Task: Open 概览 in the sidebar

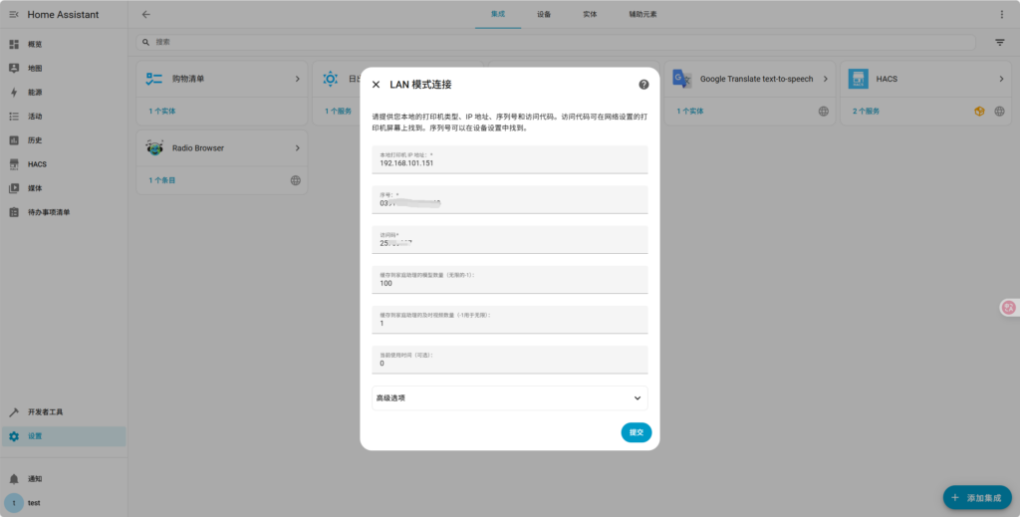Action: click(35, 45)
